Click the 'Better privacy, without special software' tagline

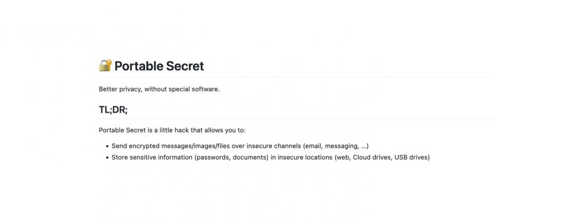[159, 90]
